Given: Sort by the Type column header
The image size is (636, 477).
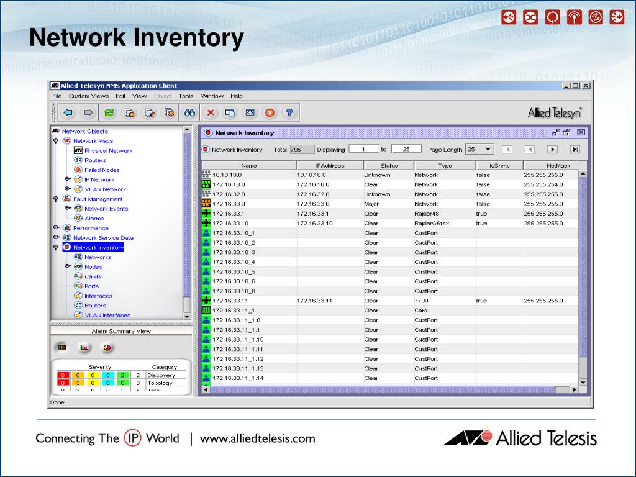Looking at the screenshot, I should pyautogui.click(x=445, y=165).
